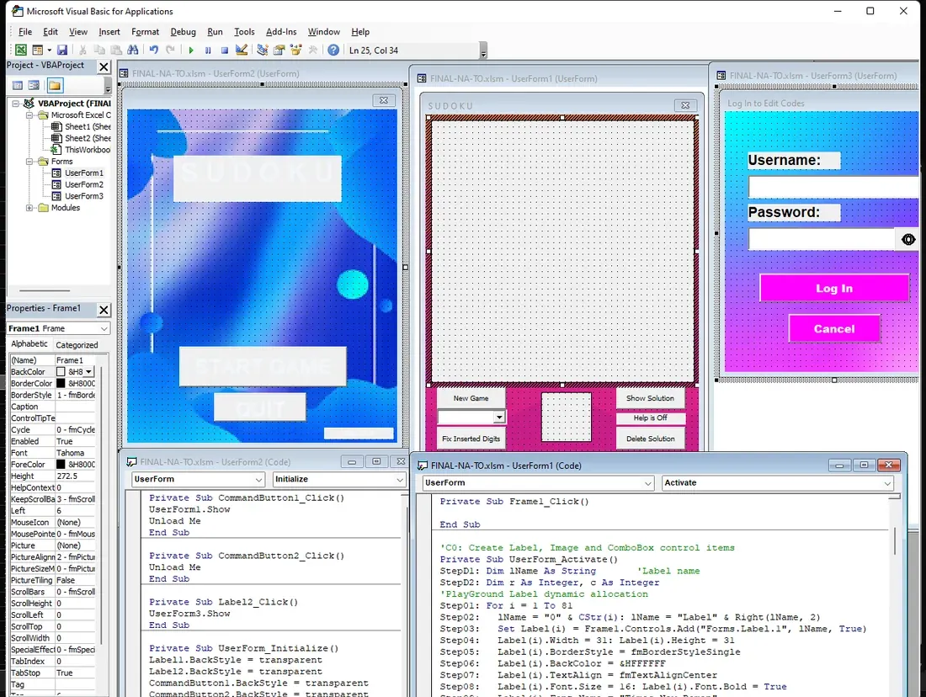Click the Reset stop icon in the toolbar

pyautogui.click(x=225, y=51)
